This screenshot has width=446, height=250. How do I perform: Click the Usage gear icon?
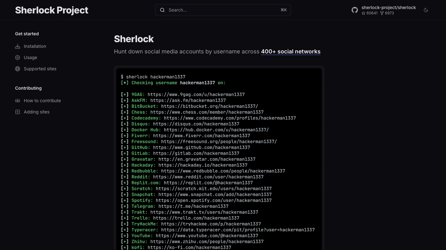pyautogui.click(x=18, y=57)
